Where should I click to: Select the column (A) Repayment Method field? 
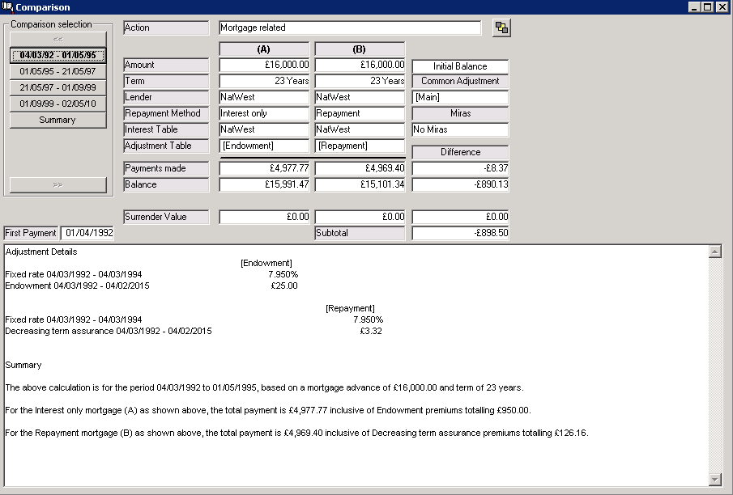coord(264,114)
